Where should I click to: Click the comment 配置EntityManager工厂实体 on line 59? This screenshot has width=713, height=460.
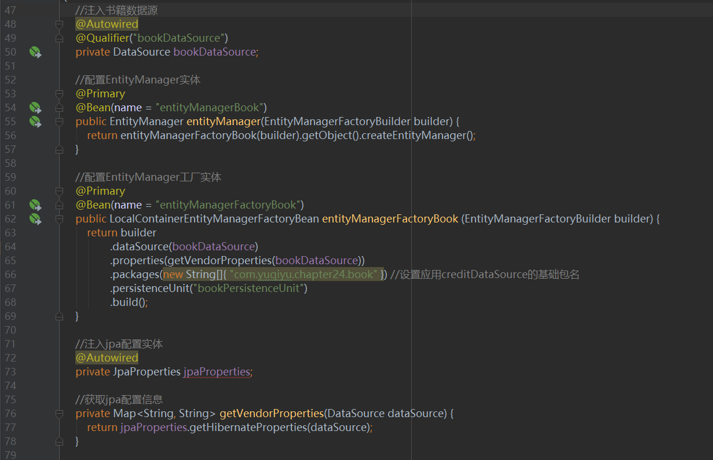point(149,177)
